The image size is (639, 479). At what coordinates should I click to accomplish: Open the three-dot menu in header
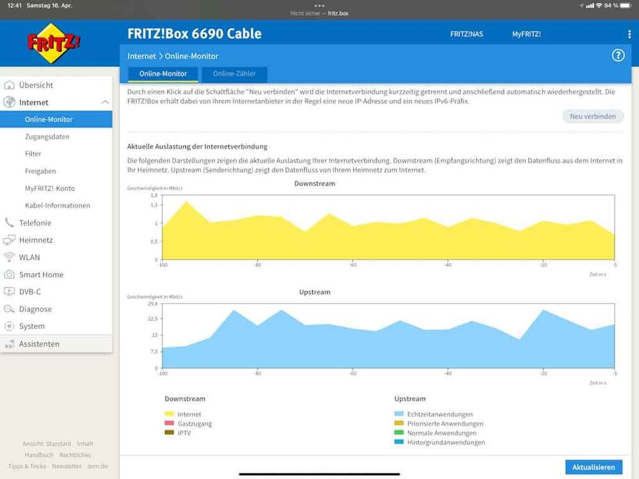(x=629, y=35)
